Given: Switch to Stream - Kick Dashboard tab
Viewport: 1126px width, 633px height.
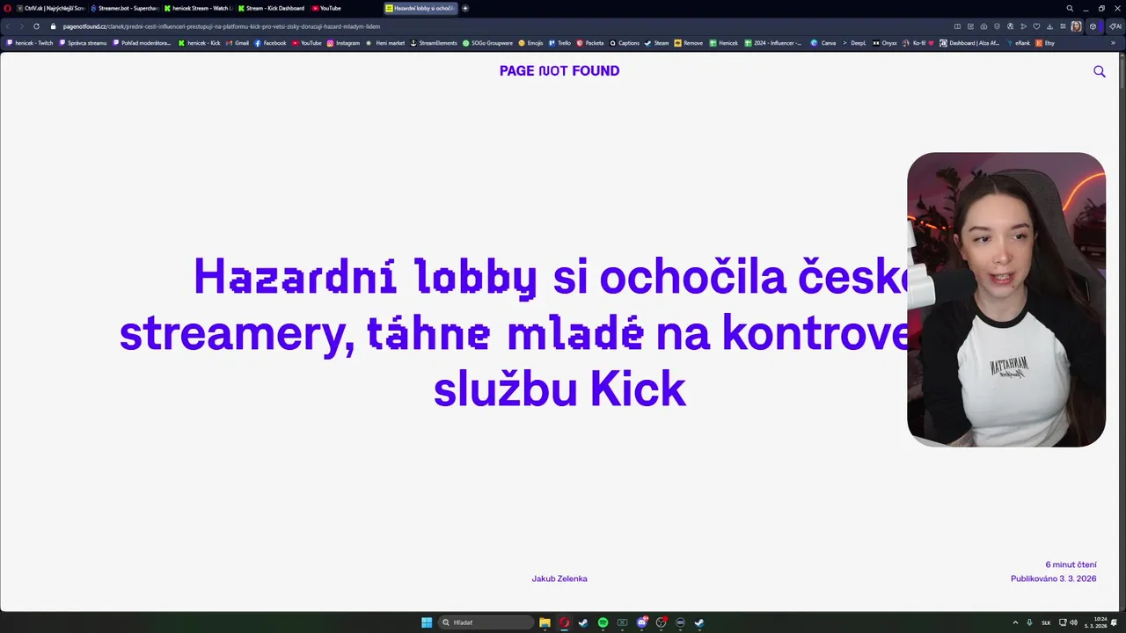Looking at the screenshot, I should coord(271,8).
